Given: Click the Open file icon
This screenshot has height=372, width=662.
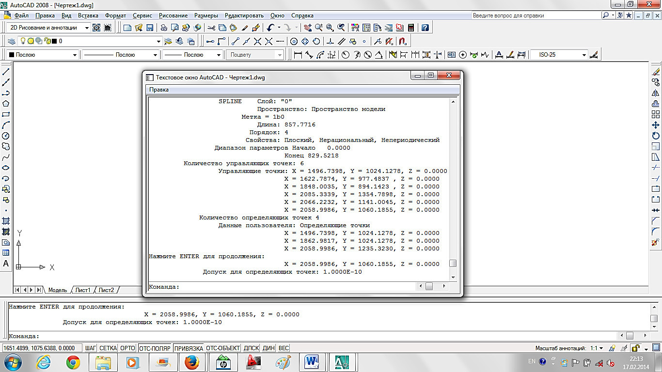Looking at the screenshot, I should click(139, 28).
